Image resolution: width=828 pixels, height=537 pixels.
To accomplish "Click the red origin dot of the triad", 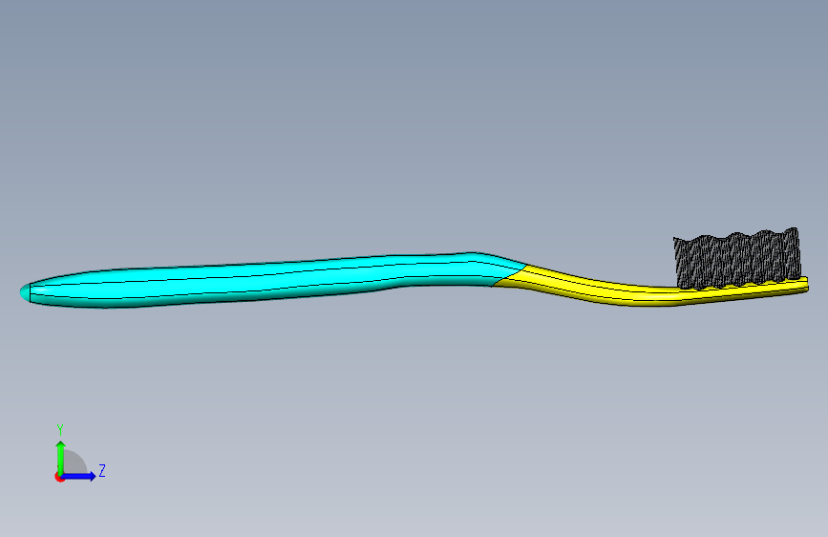I will [58, 477].
